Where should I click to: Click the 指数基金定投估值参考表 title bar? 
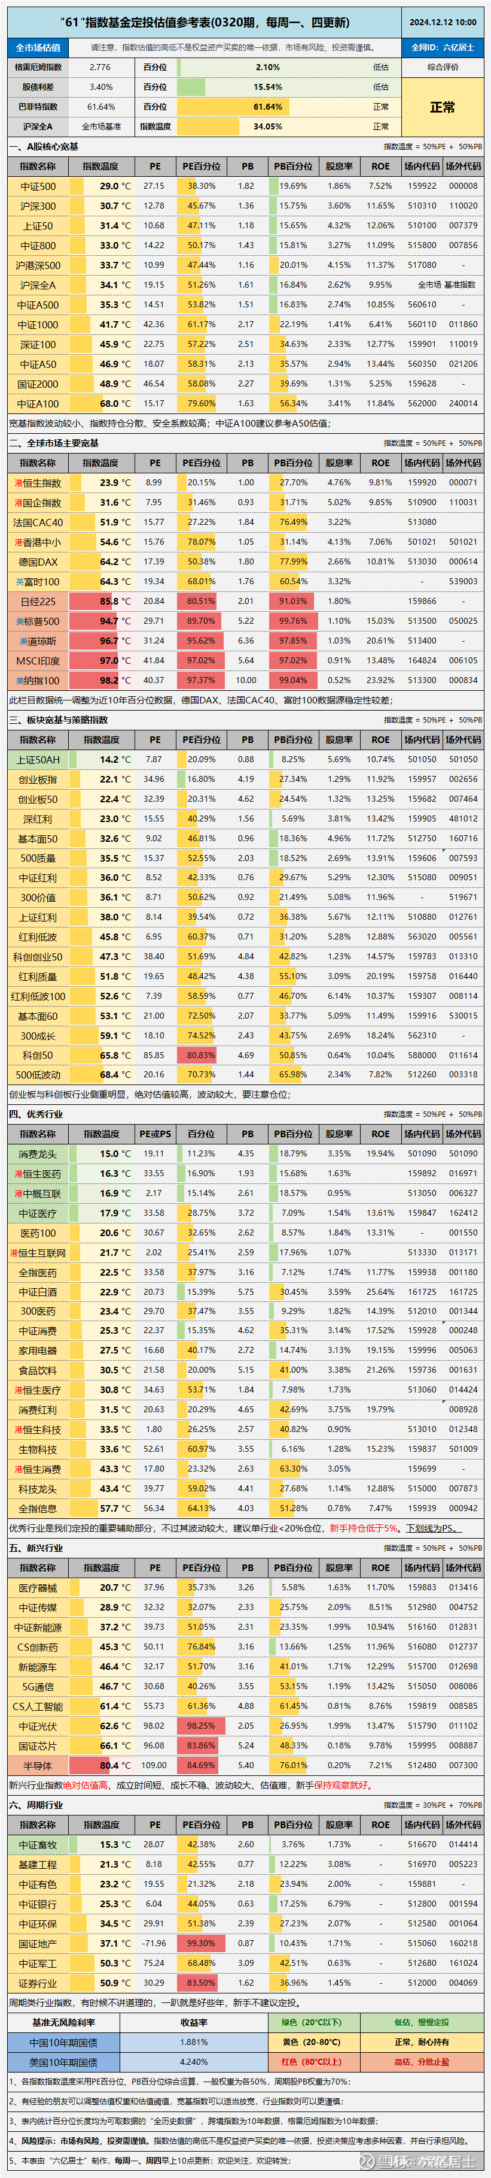pos(204,22)
